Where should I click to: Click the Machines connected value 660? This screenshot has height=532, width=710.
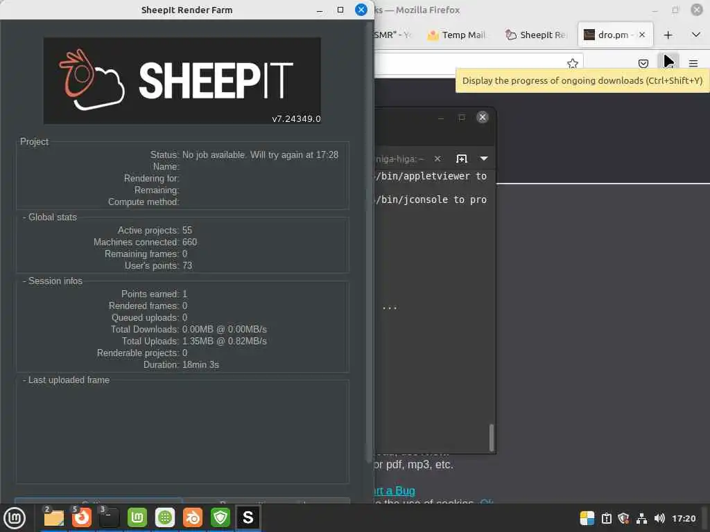click(x=189, y=242)
